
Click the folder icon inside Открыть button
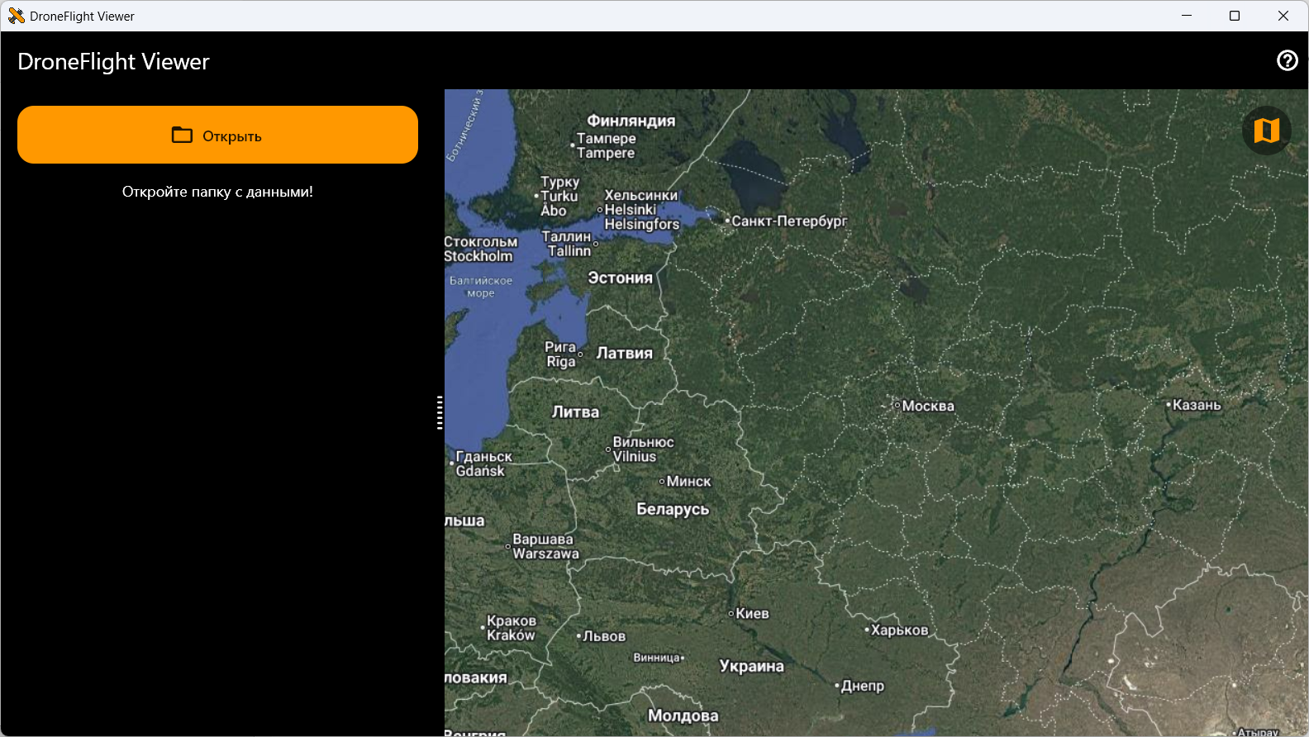pyautogui.click(x=182, y=136)
